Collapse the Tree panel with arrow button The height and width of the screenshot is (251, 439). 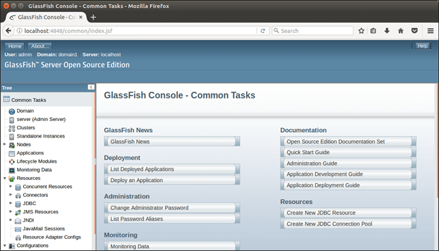pos(91,88)
